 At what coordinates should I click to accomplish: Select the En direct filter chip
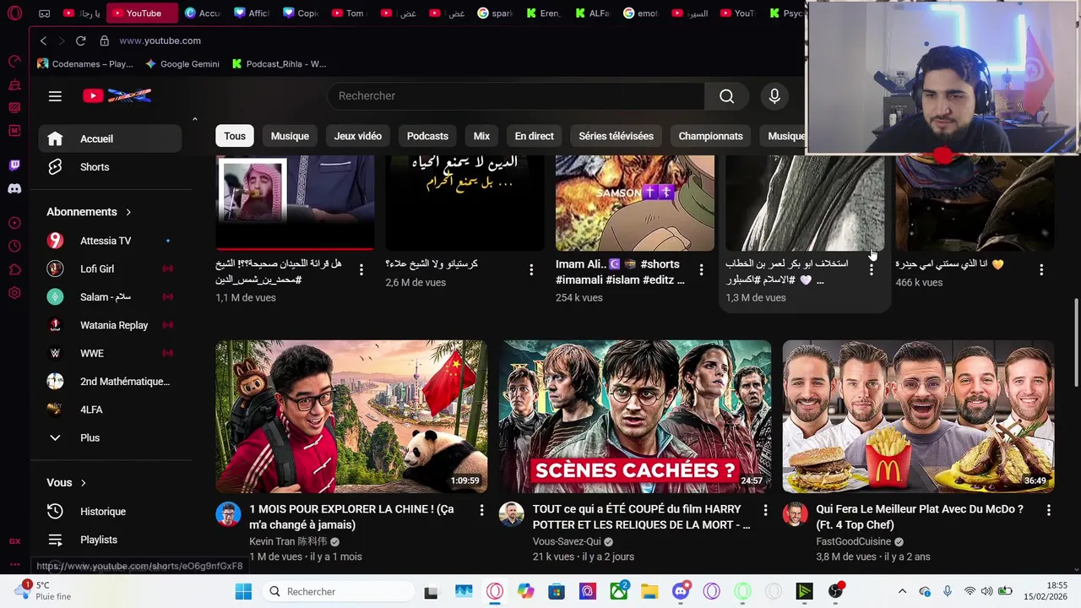click(535, 136)
